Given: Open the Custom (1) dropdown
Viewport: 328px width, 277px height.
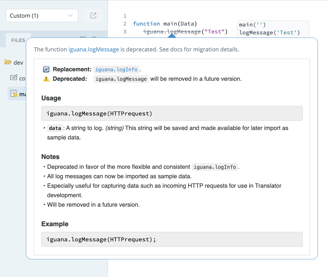Looking at the screenshot, I should 38,15.
